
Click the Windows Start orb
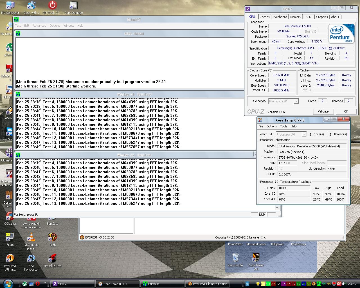coord(8,283)
